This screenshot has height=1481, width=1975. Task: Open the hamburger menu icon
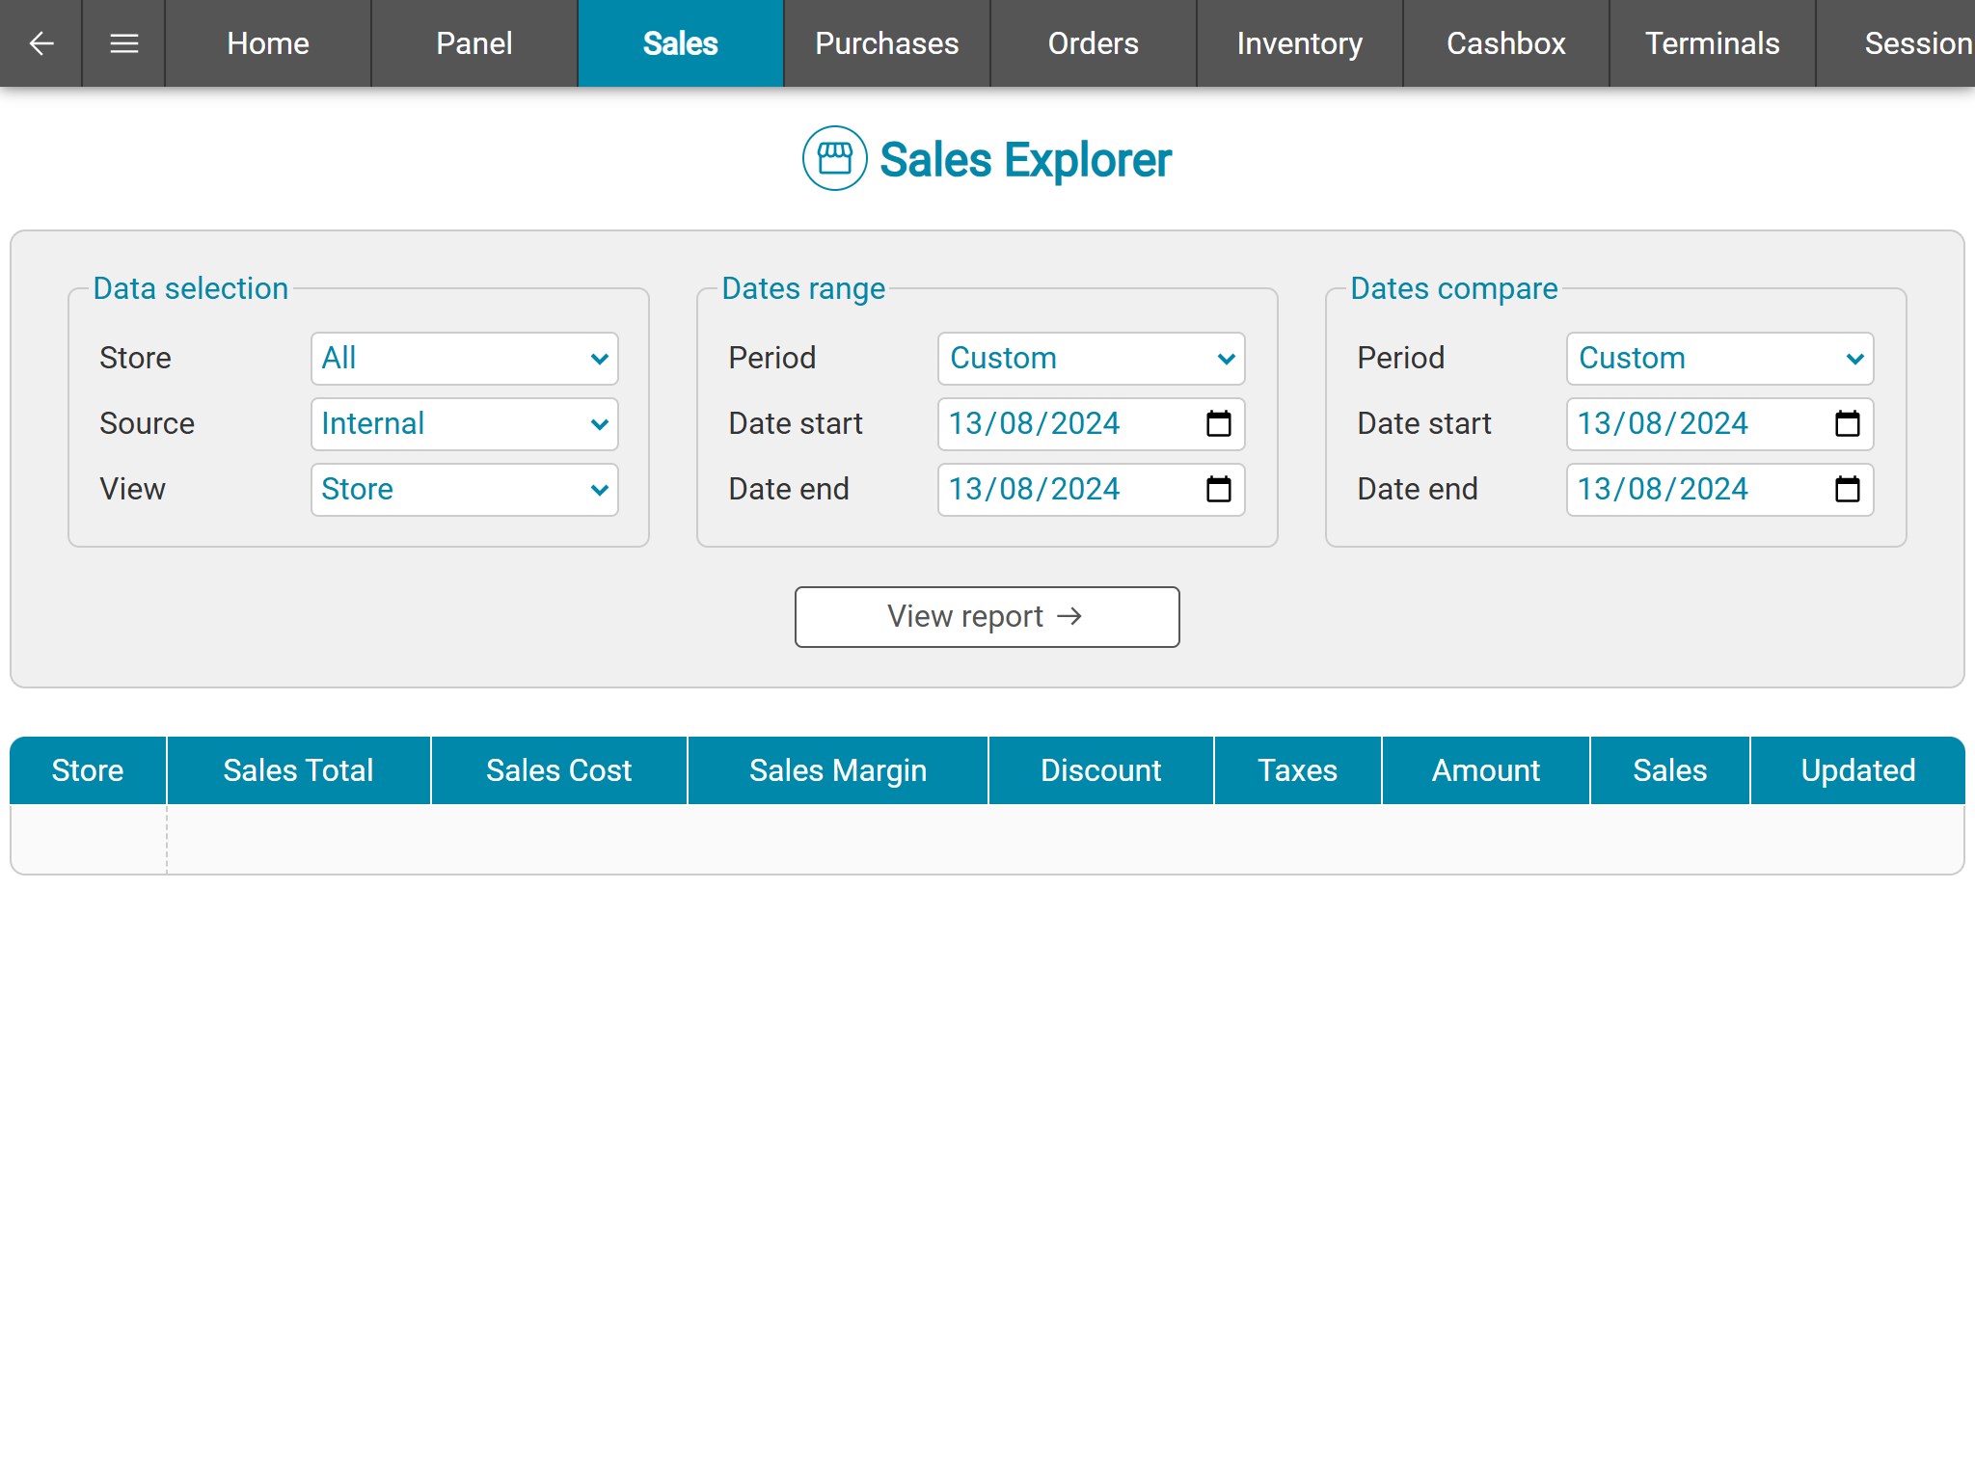pos(124,43)
